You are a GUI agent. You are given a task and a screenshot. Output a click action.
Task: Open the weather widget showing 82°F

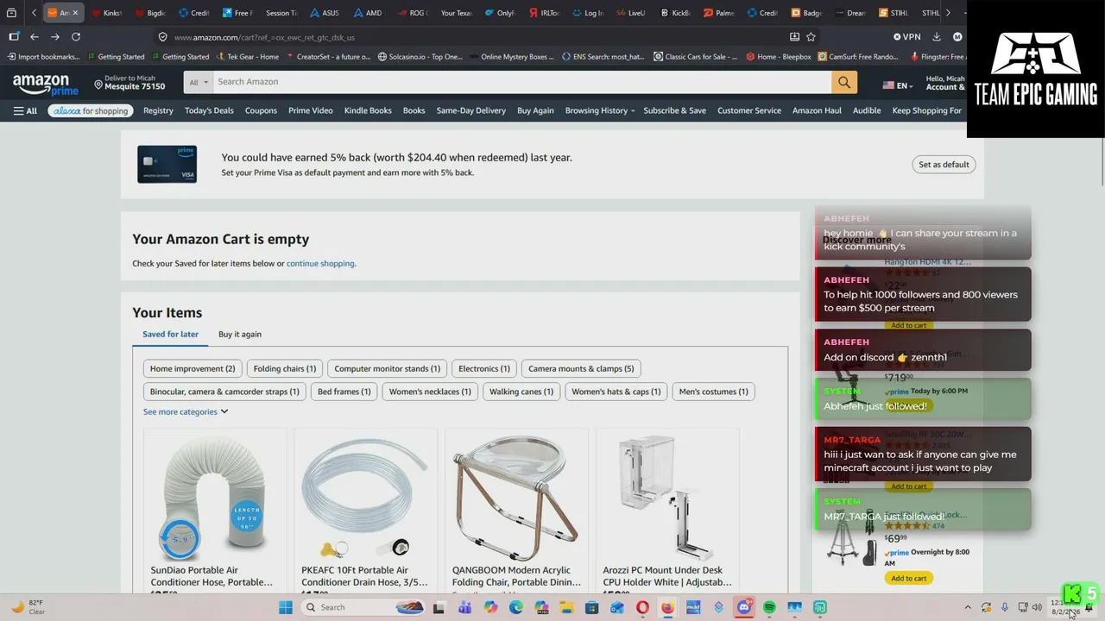coord(28,607)
